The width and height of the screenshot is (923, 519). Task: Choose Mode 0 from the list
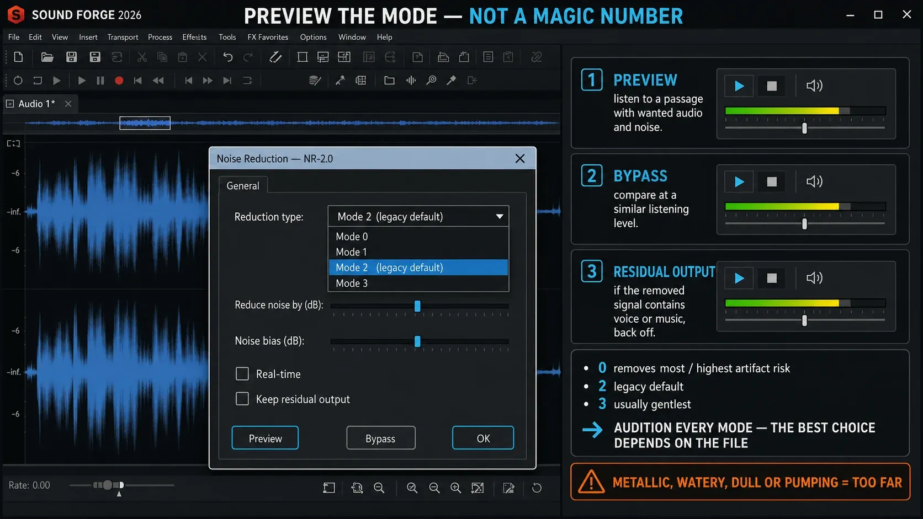pos(418,237)
